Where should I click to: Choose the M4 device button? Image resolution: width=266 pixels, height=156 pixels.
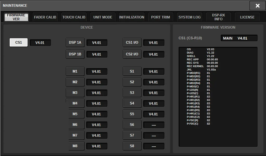[75, 103]
